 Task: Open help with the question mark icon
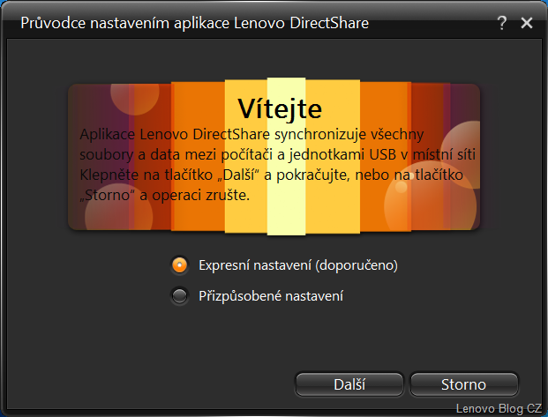tap(502, 23)
